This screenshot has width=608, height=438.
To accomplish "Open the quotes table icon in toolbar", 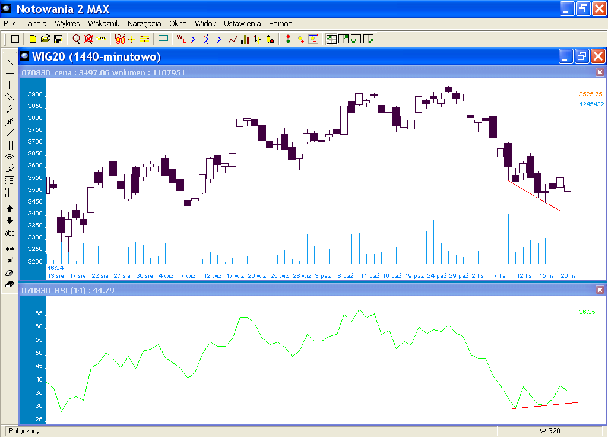I will [x=163, y=39].
